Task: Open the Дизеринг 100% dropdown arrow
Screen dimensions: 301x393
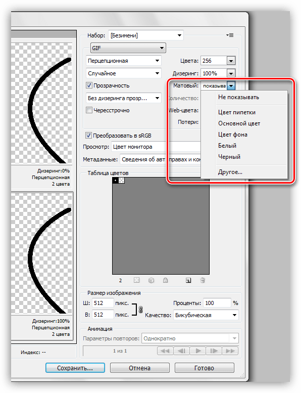Action: click(x=231, y=73)
